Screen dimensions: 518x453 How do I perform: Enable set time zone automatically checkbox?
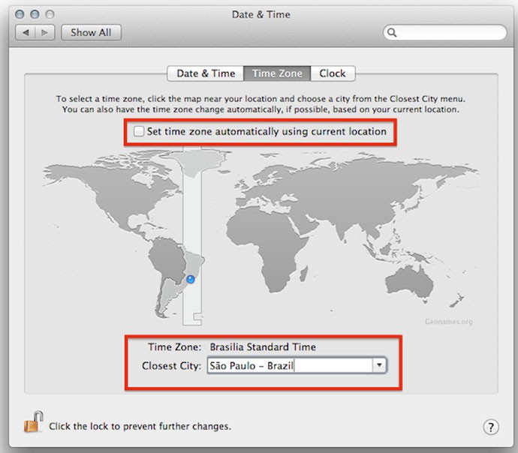pos(139,132)
